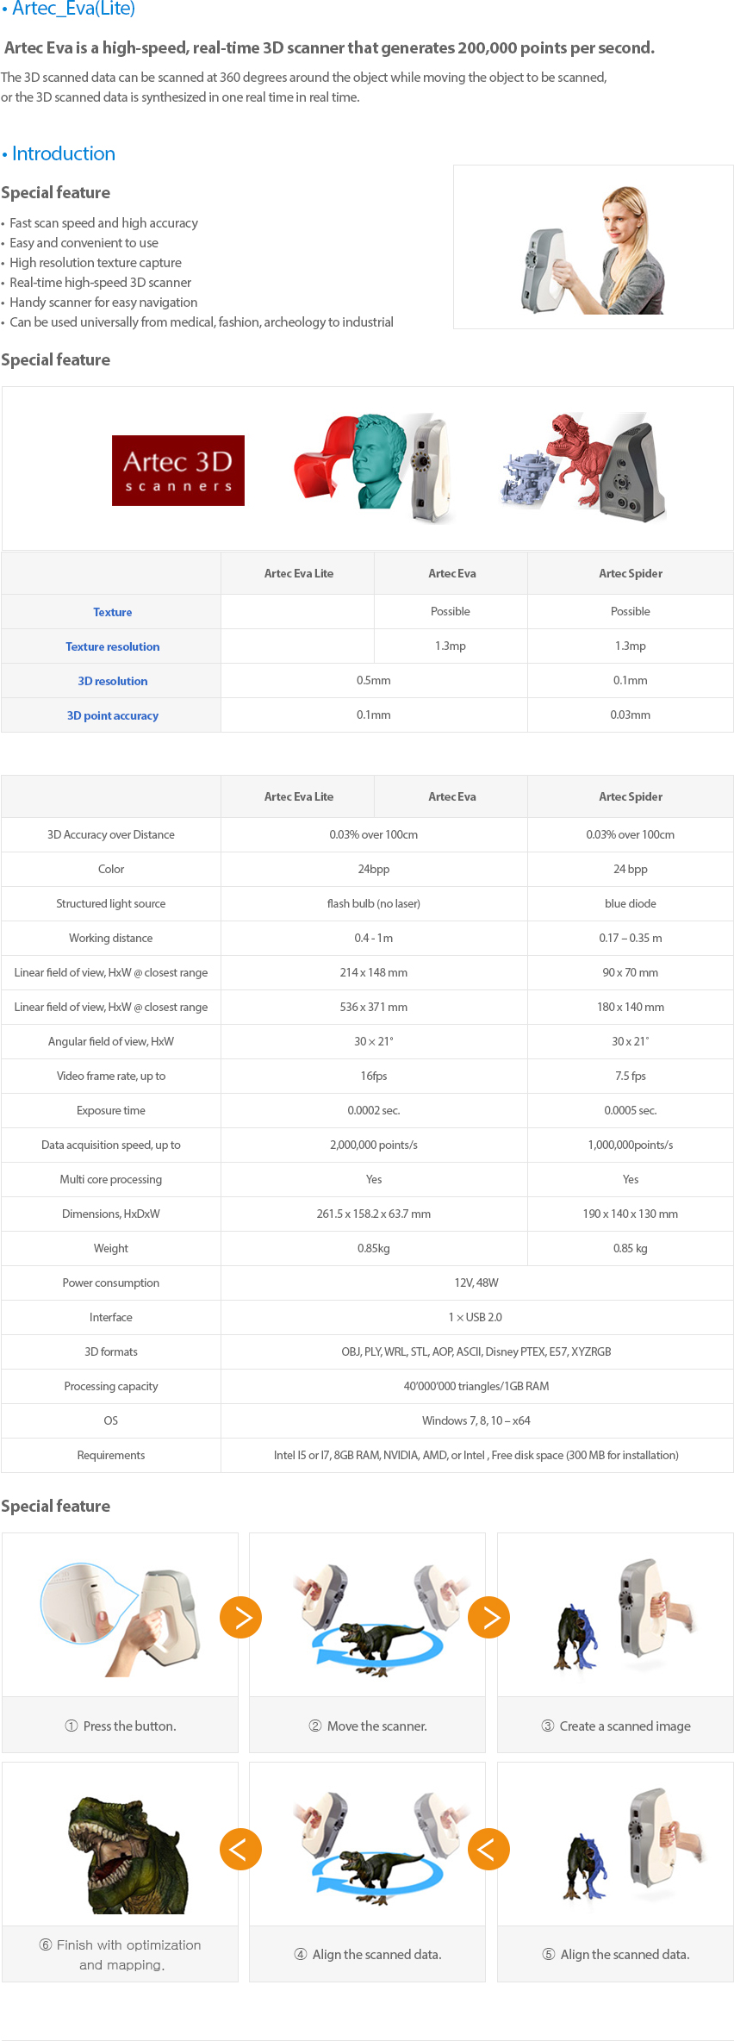Click the 3D formats specification row
This screenshot has height=2041, width=734.
(x=367, y=1351)
